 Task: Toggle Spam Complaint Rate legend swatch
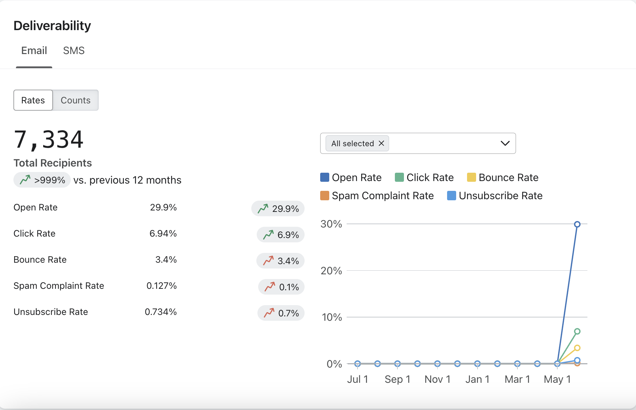(325, 196)
